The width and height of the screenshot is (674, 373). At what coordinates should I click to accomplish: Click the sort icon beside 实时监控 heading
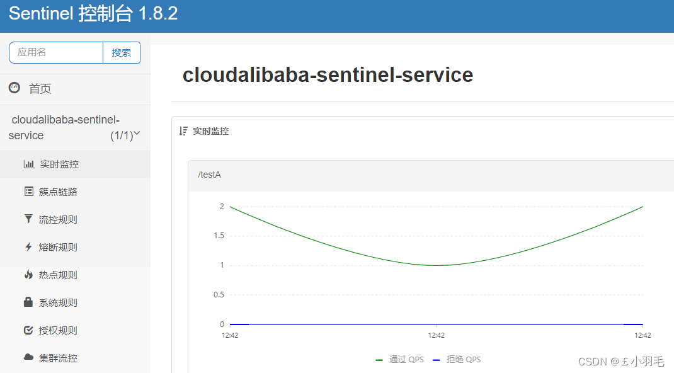183,131
